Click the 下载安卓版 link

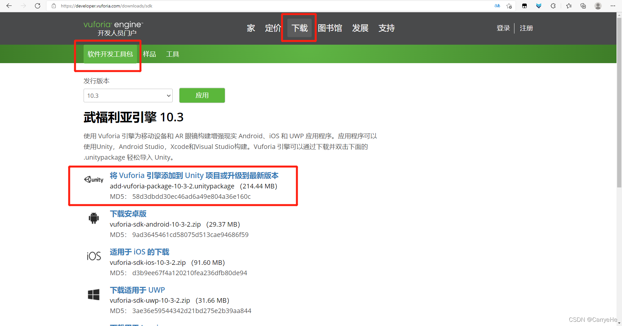[x=128, y=214]
